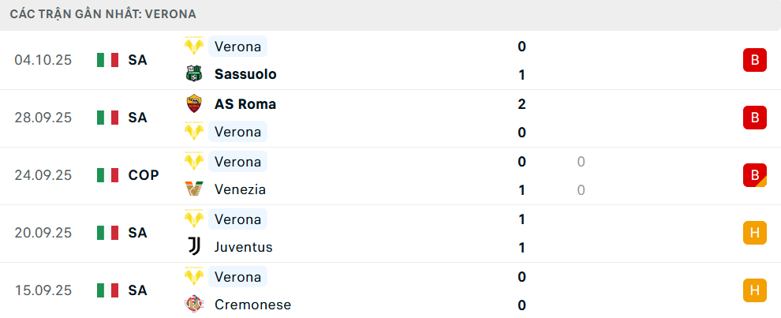Viewport: 781px width, 318px height.
Task: Click SA league label on 28.09.25 row
Action: tap(137, 118)
